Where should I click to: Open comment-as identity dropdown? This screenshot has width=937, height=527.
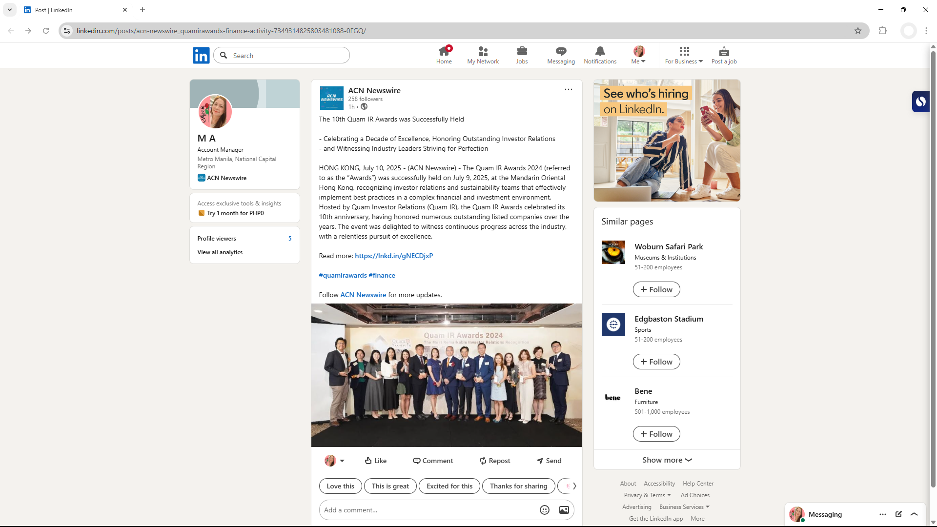coord(335,461)
